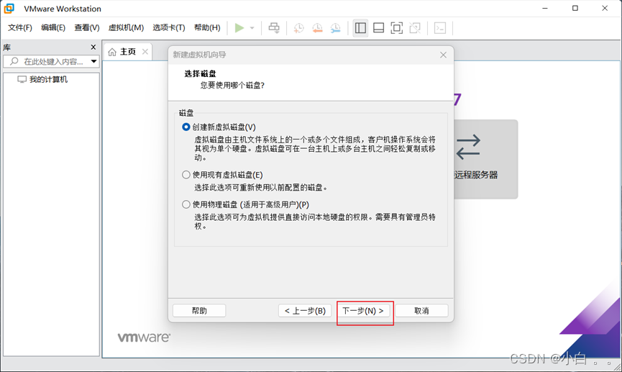Click the 取消 button in wizard
This screenshot has width=622, height=372.
point(421,310)
